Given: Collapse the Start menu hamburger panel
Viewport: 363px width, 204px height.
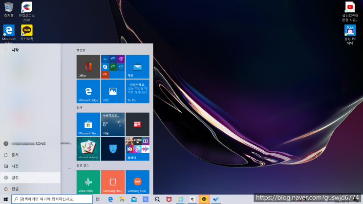Looking at the screenshot, I should pos(6,50).
